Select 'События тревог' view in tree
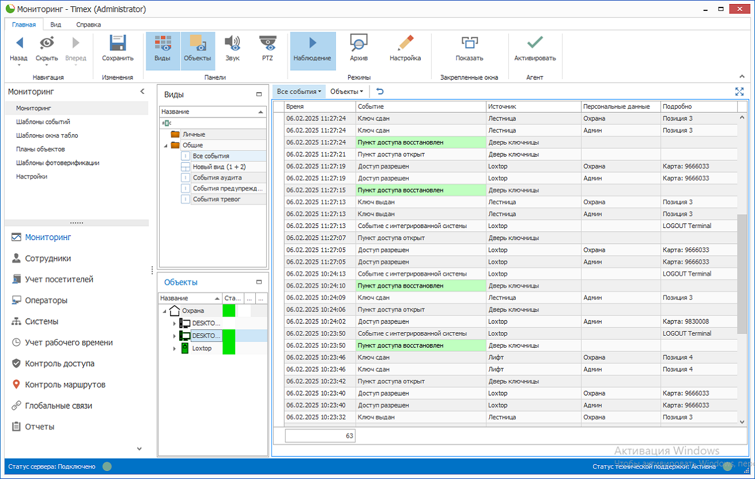Screen dimensions: 755x479 217,199
